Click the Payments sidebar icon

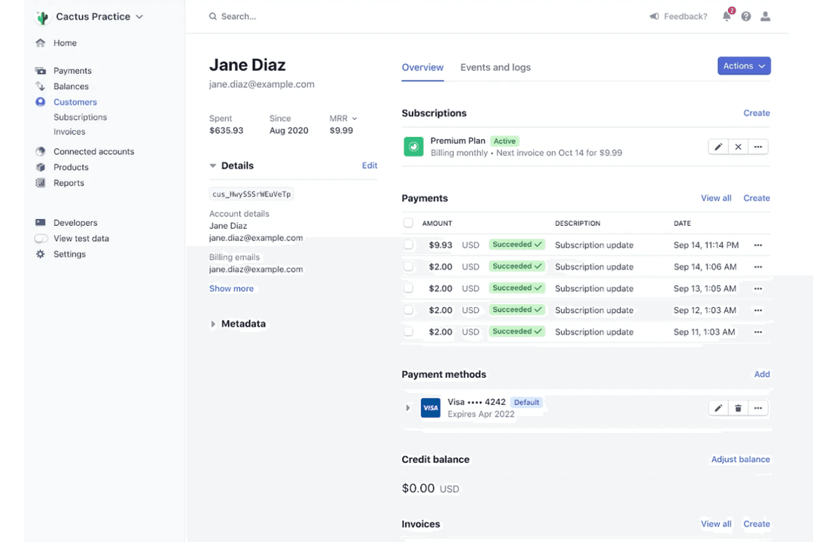(x=41, y=71)
